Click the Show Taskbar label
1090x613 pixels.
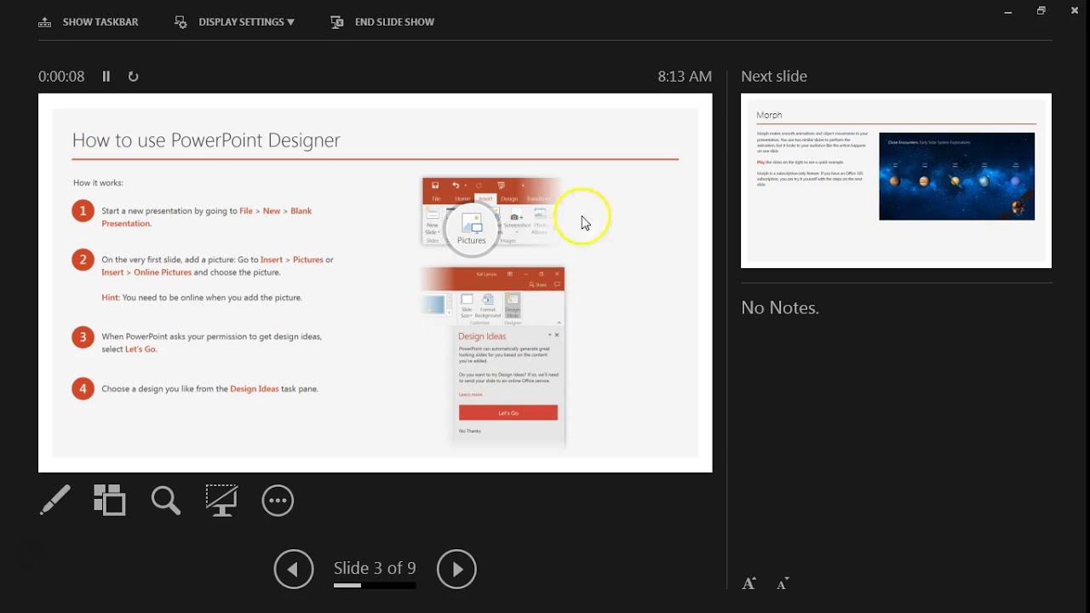(100, 22)
